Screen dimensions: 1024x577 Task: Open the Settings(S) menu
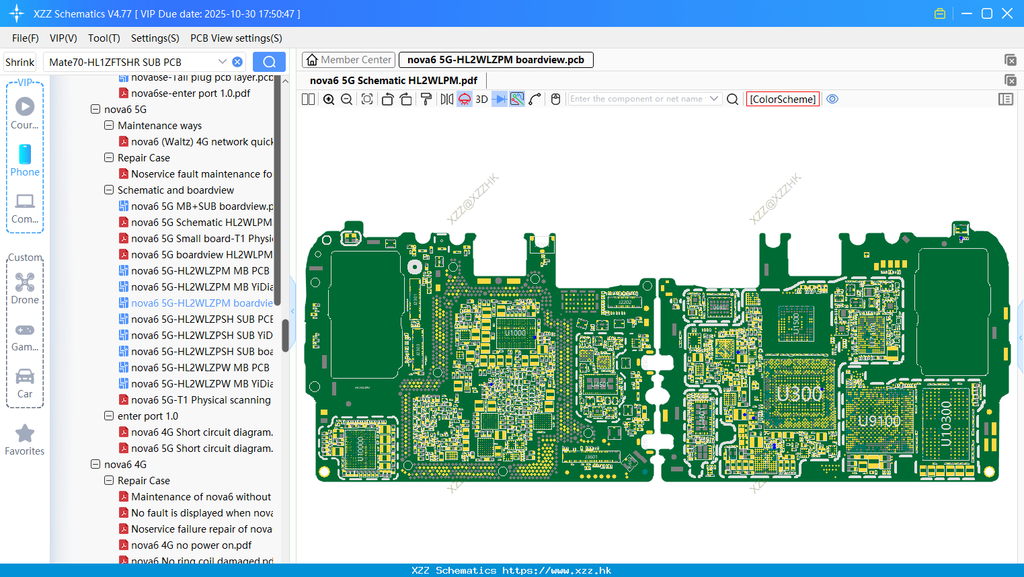coord(155,38)
